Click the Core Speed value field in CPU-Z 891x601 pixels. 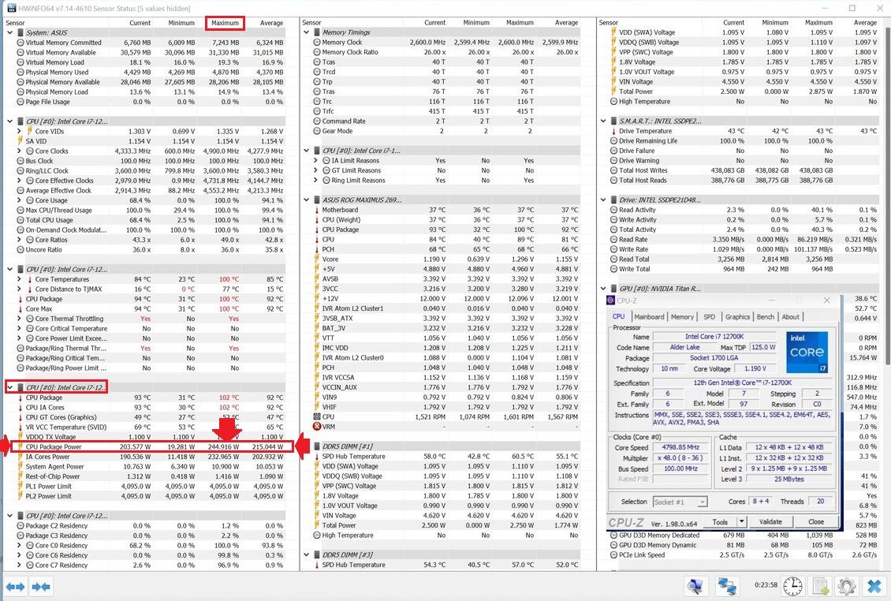click(680, 447)
